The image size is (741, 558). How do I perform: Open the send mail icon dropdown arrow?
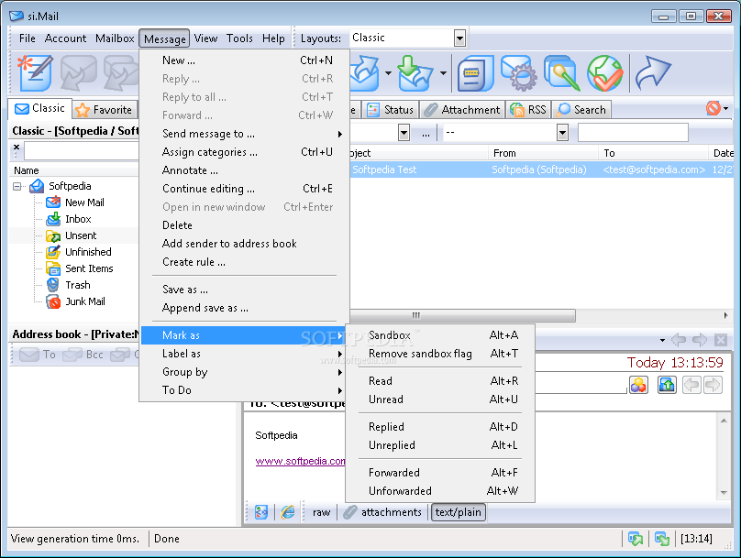[388, 73]
